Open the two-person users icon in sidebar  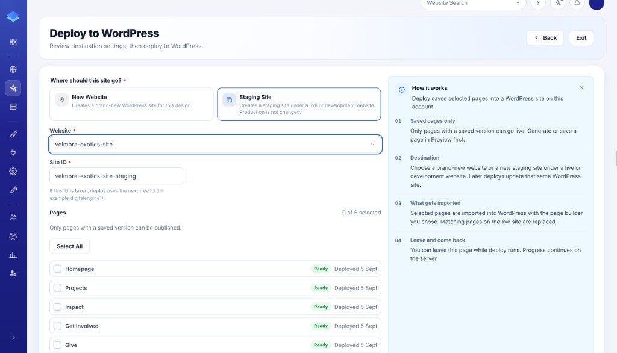13,217
